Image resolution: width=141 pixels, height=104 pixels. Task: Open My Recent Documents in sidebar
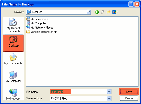pos(13,25)
